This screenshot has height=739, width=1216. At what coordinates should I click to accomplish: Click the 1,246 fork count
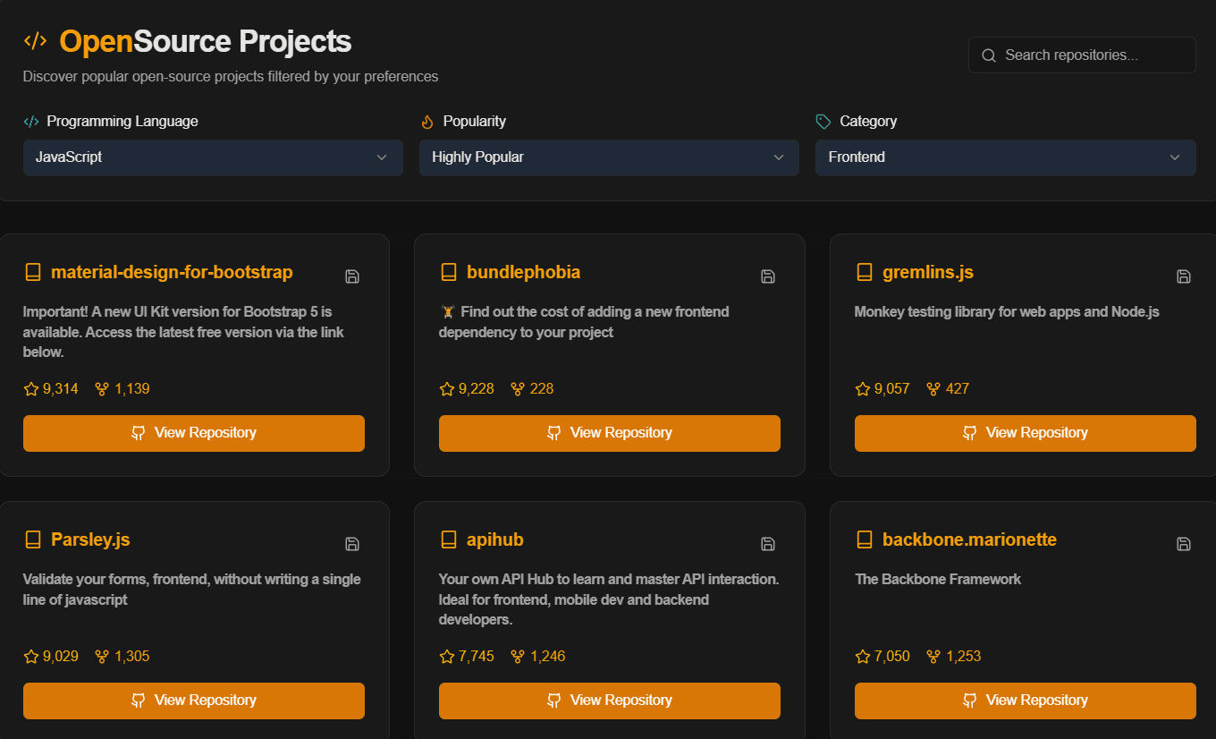tap(548, 657)
